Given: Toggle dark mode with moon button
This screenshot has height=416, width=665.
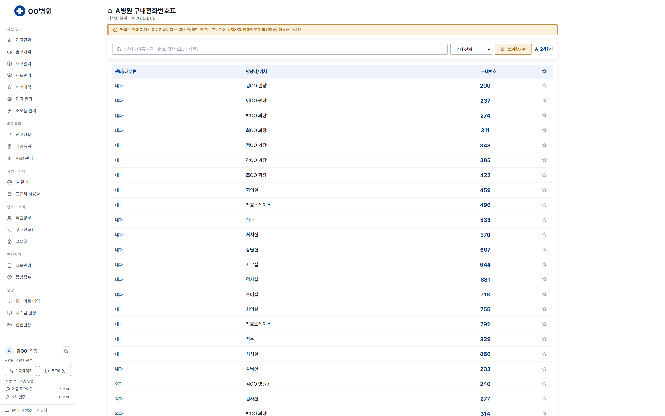Looking at the screenshot, I should coord(66,351).
